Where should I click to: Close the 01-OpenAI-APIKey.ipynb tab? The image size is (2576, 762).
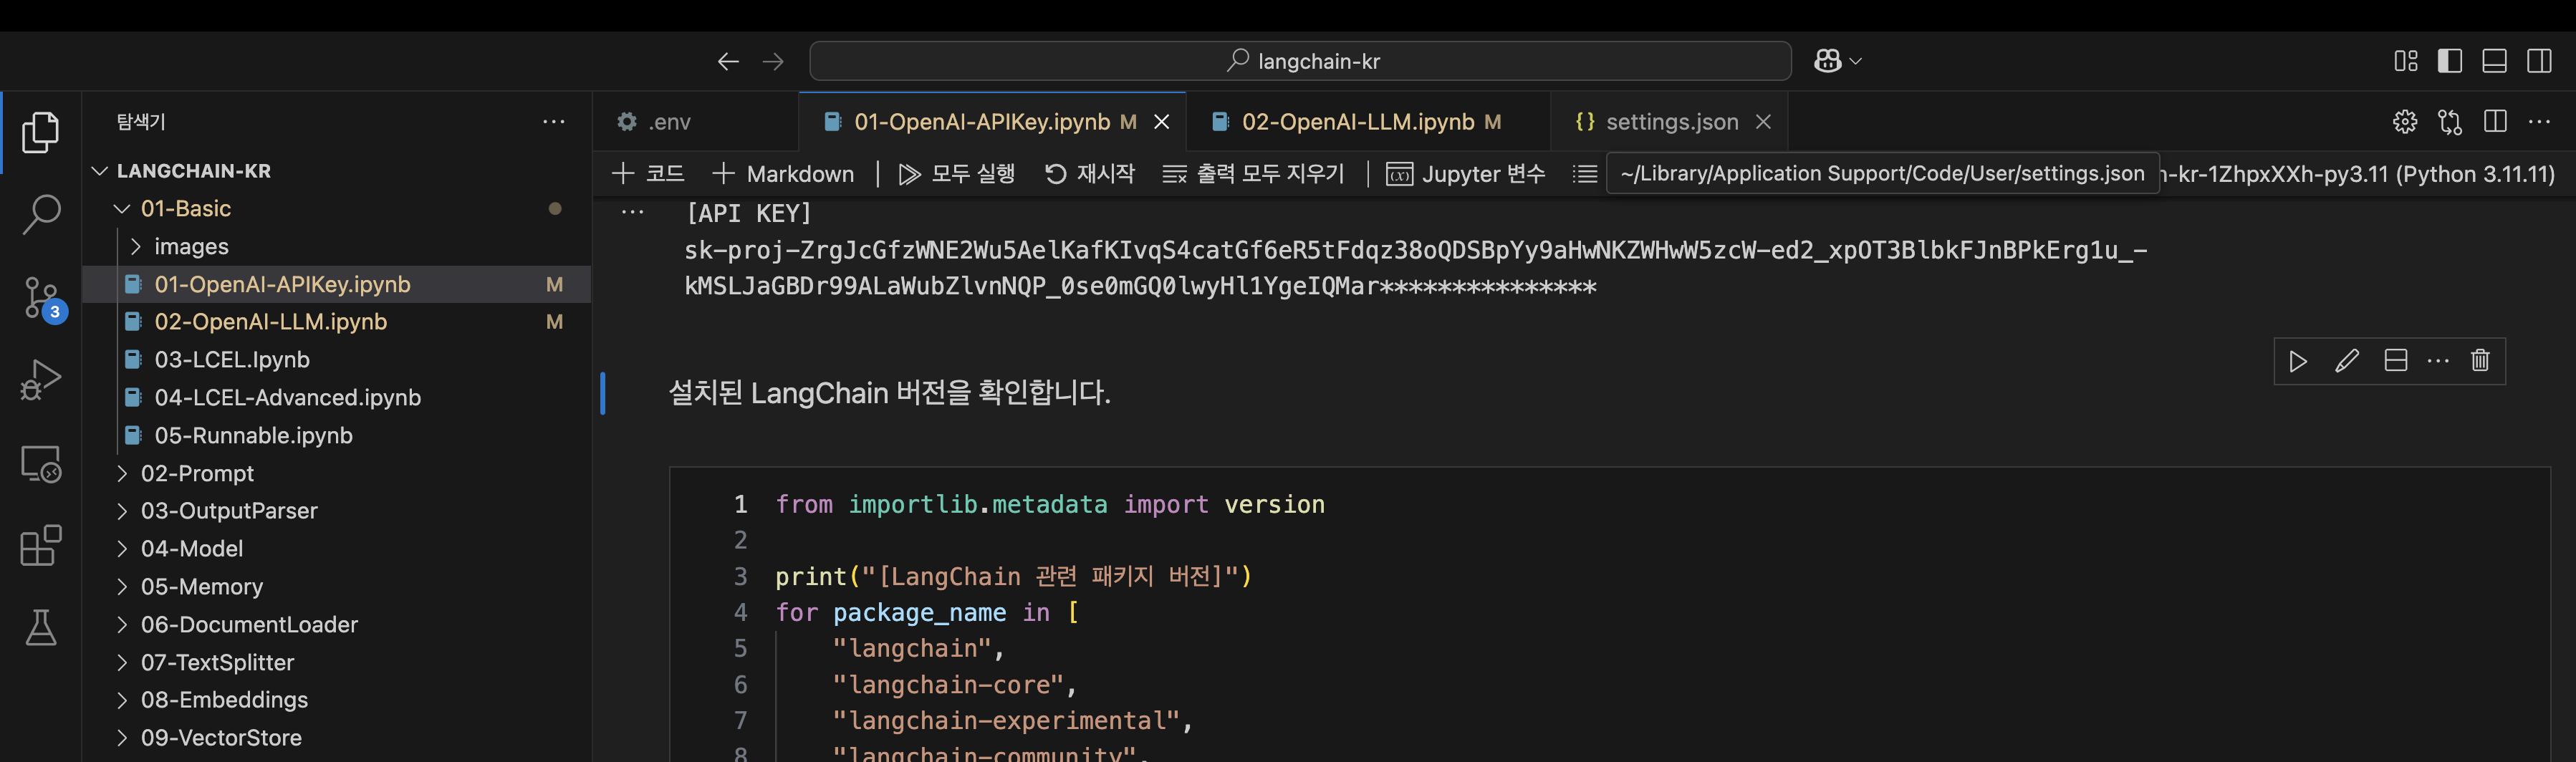pos(1162,122)
